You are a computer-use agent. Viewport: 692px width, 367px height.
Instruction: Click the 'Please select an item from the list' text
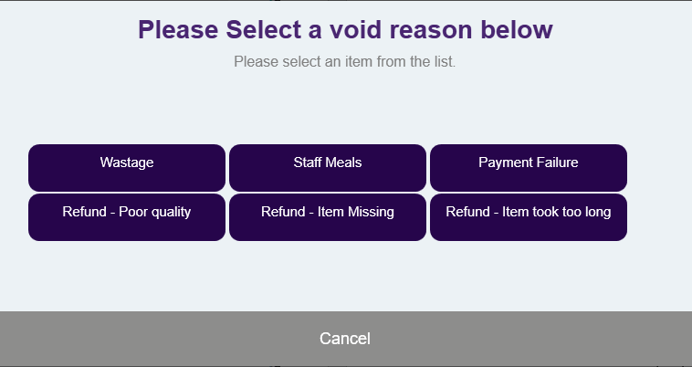[345, 62]
